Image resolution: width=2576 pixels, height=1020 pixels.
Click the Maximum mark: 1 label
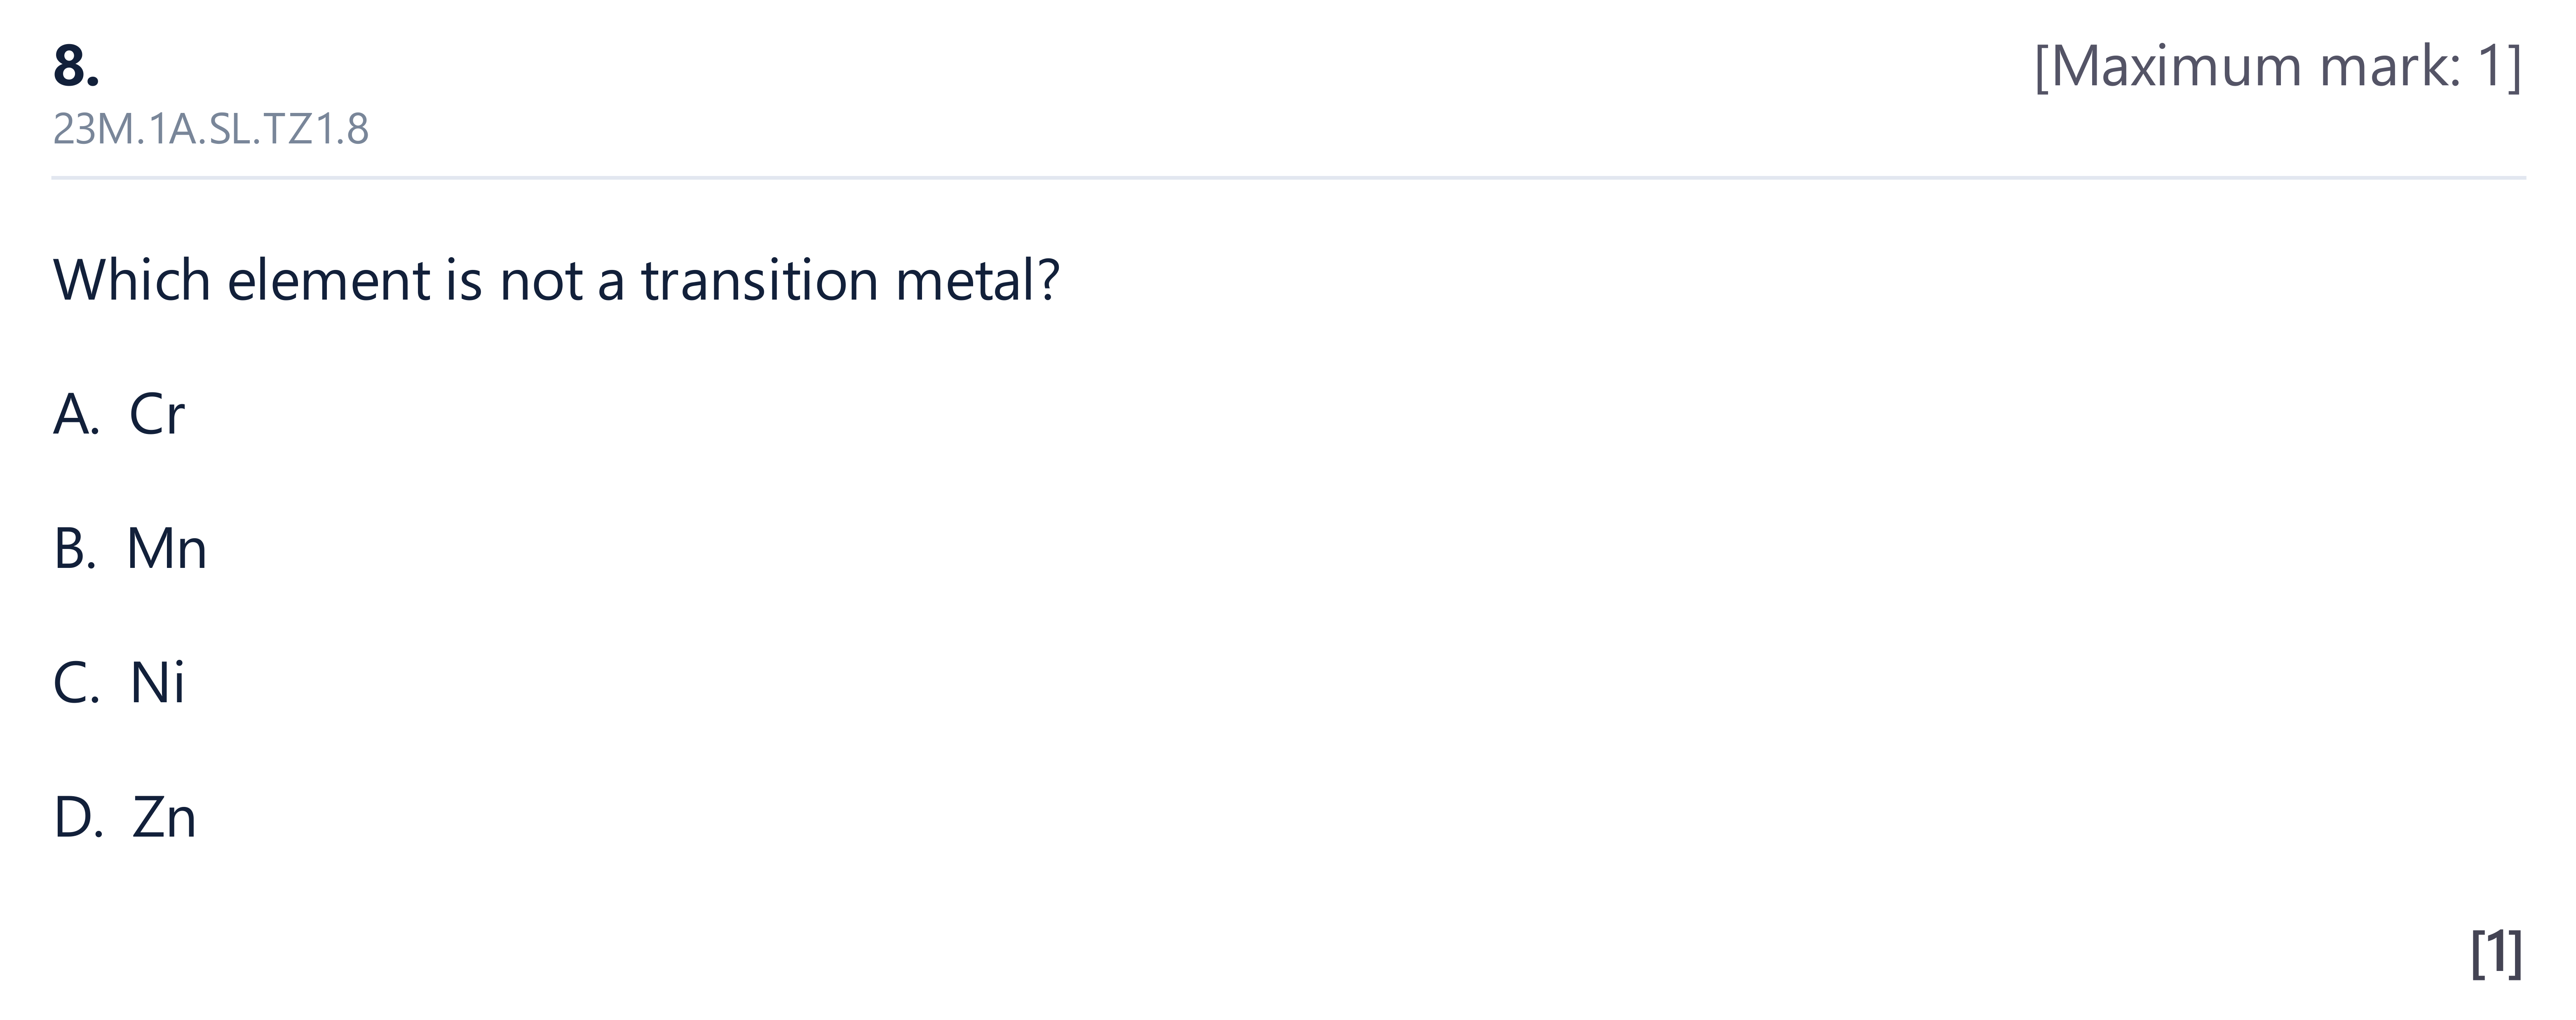pos(2278,67)
